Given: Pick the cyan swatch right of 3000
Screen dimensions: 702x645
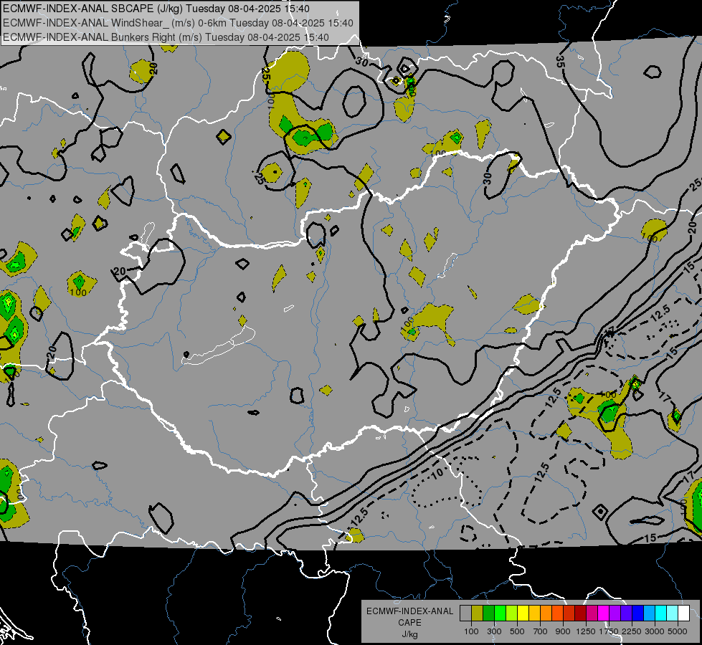Looking at the screenshot, I should 661,613.
